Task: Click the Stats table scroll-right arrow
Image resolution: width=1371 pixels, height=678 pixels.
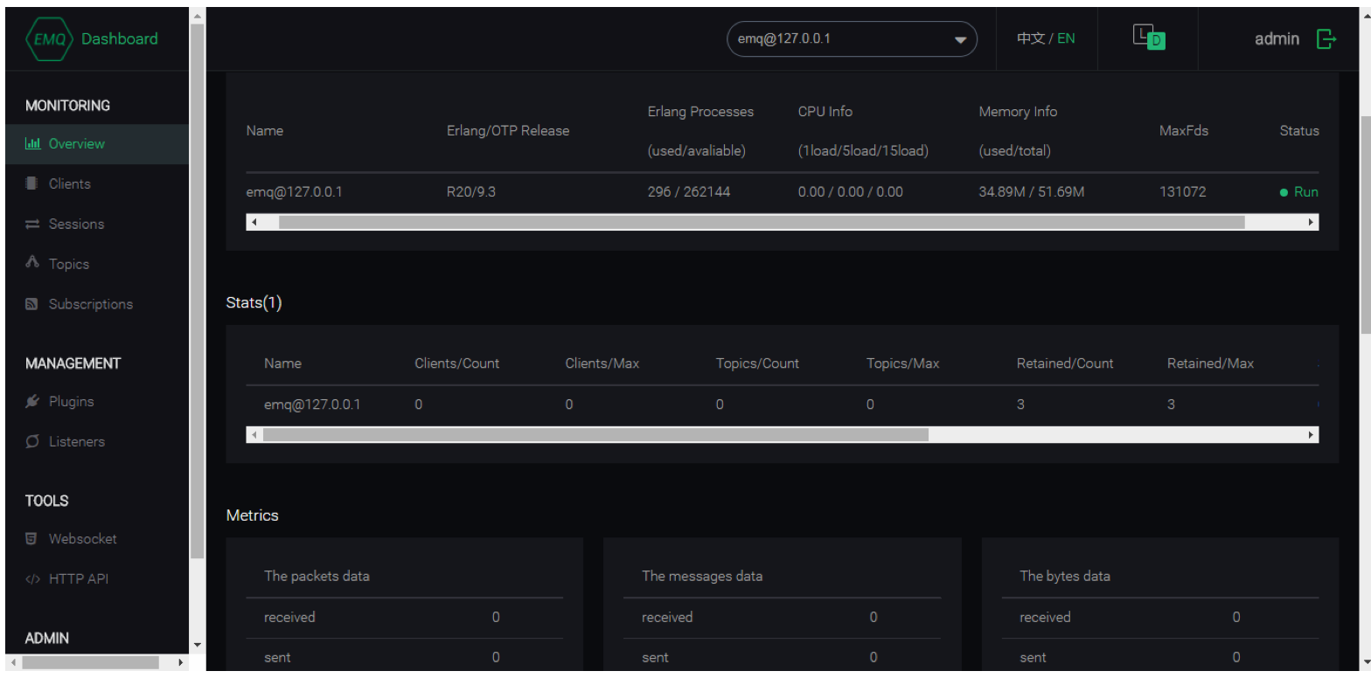Action: pyautogui.click(x=1311, y=435)
